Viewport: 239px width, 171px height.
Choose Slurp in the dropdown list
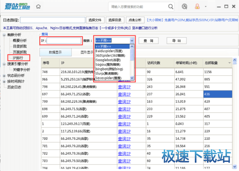click(112, 73)
